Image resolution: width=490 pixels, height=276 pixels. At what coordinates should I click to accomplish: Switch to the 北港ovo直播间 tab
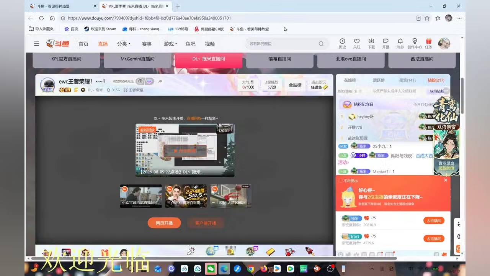point(351,59)
